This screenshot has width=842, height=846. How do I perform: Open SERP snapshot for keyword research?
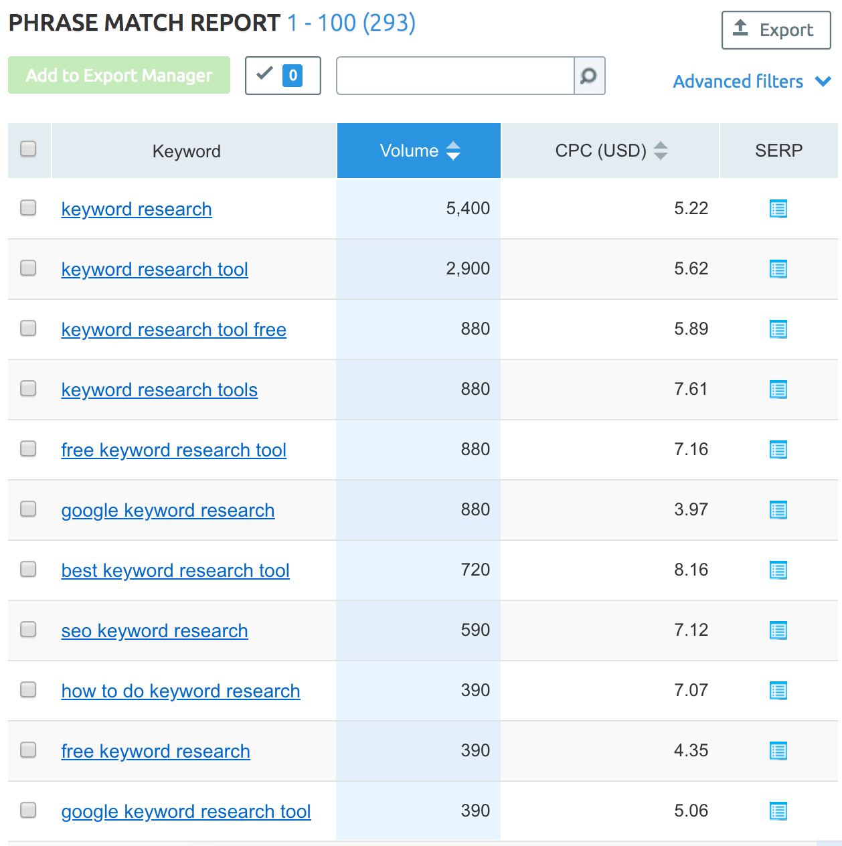pos(778,209)
